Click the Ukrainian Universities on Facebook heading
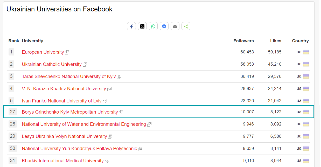321x167 pixels. pos(59,9)
